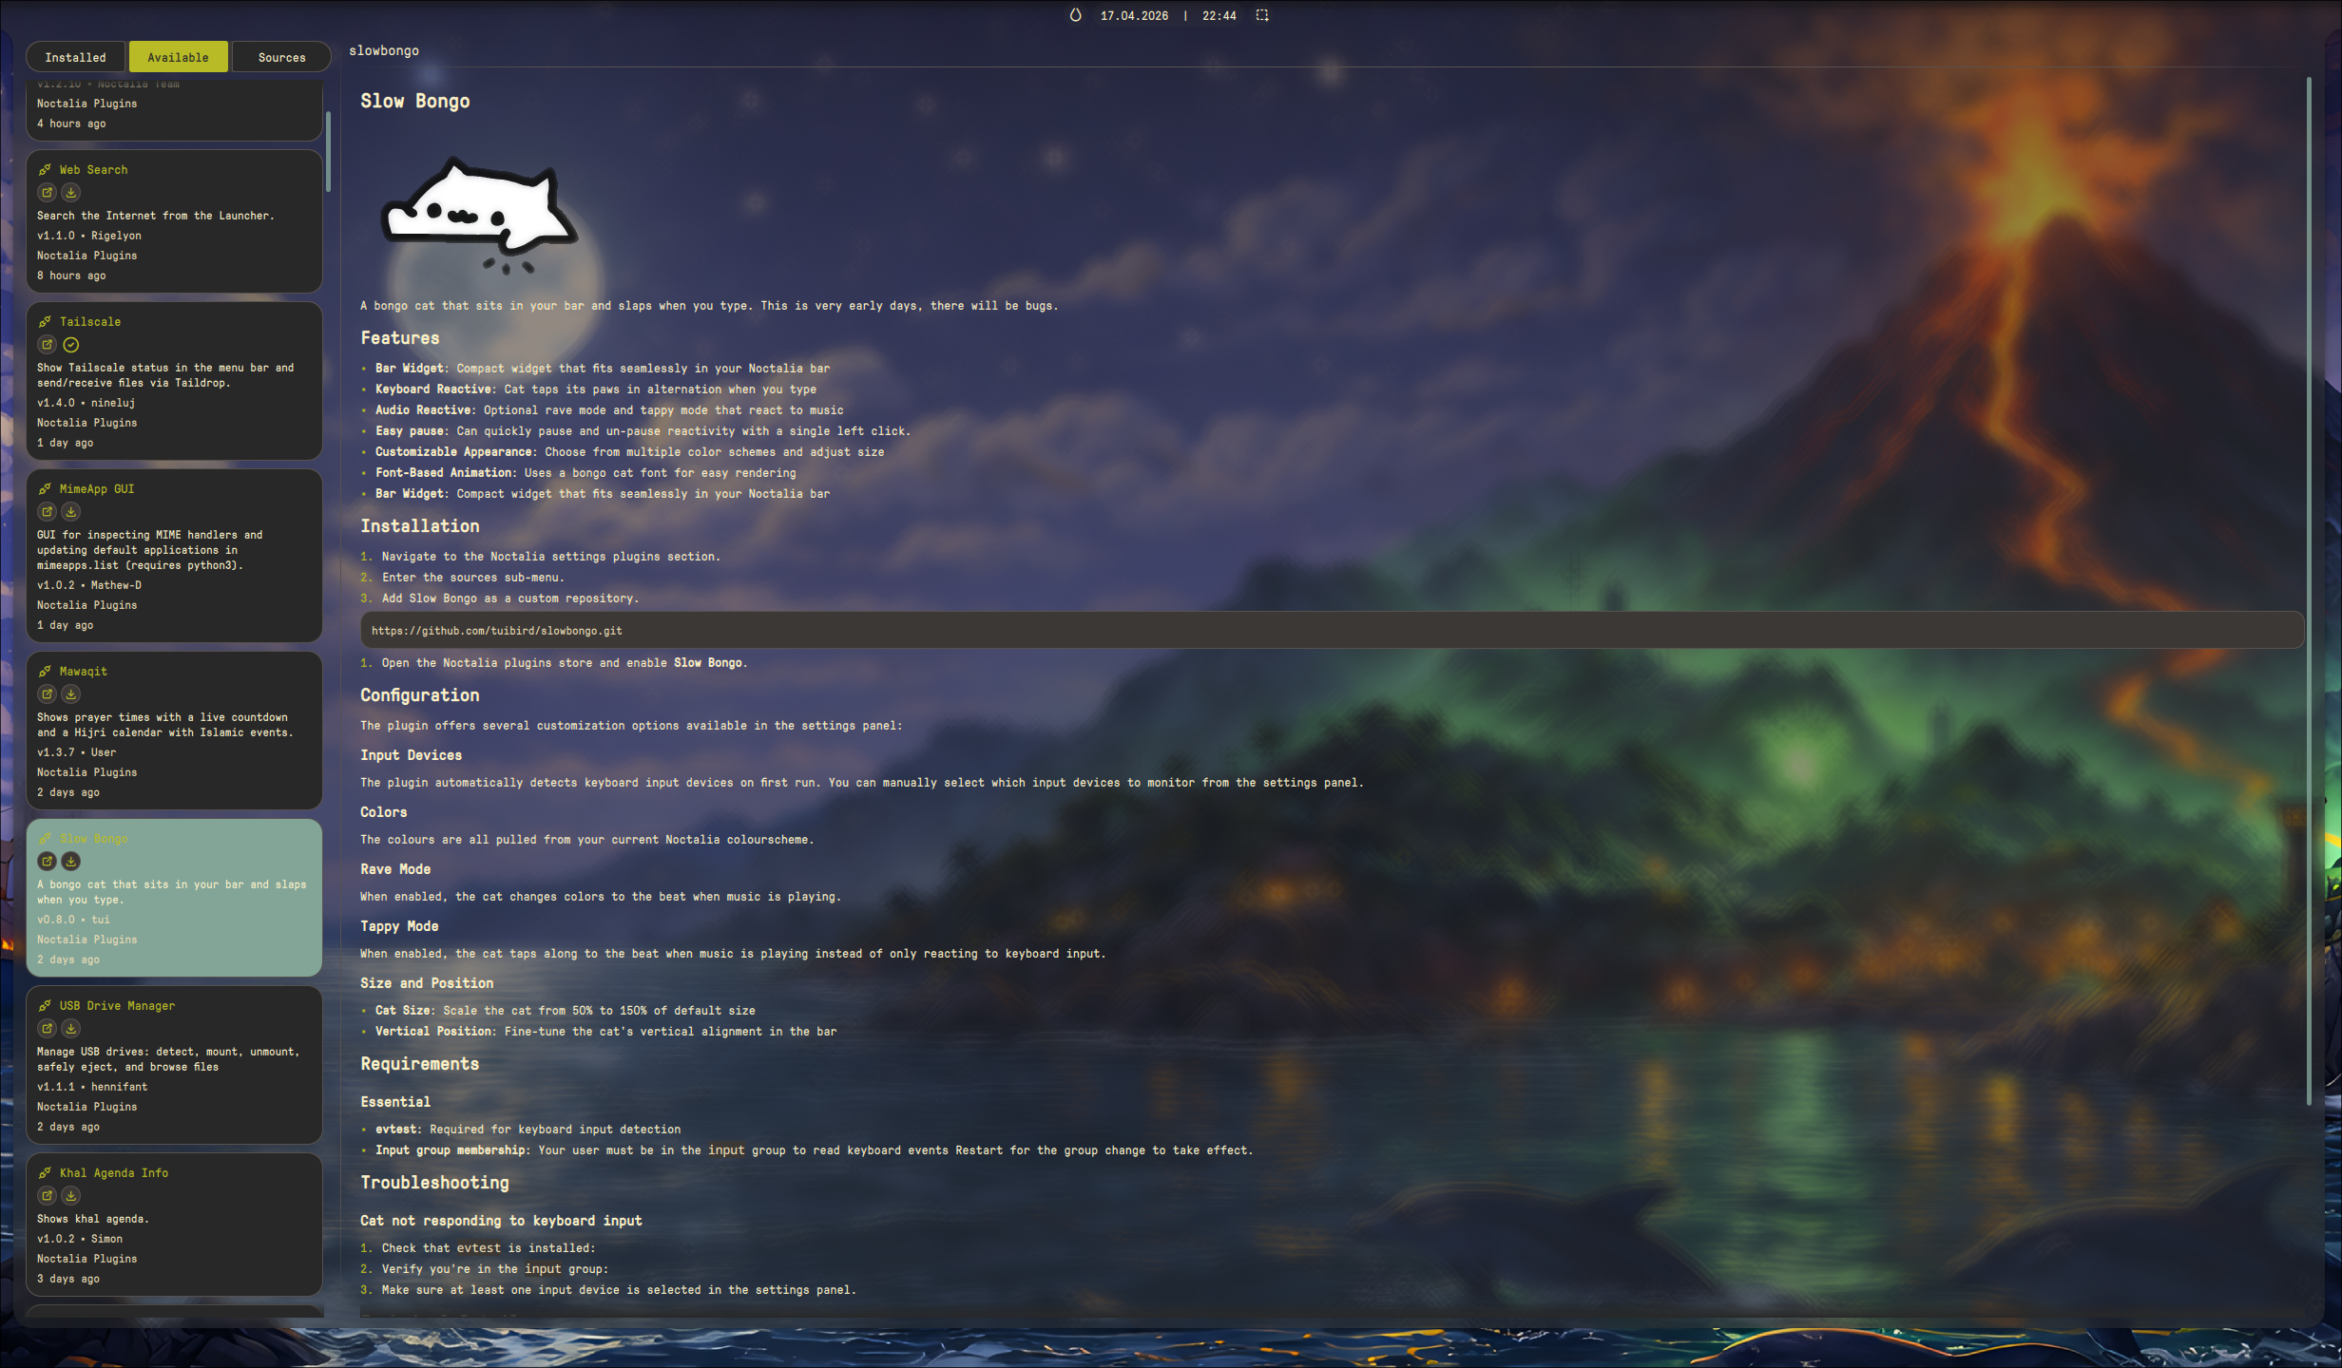Click the 'Rave Mode' subheading
The height and width of the screenshot is (1368, 2342).
(395, 869)
